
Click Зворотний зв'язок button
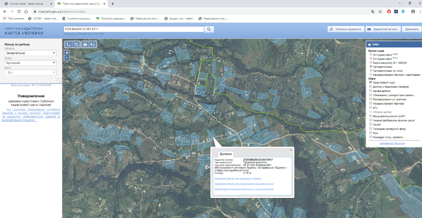383,29
